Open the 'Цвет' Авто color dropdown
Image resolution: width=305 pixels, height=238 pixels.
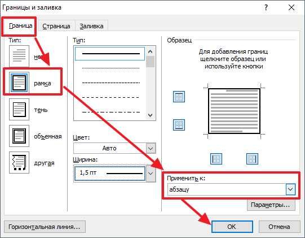click(114, 148)
